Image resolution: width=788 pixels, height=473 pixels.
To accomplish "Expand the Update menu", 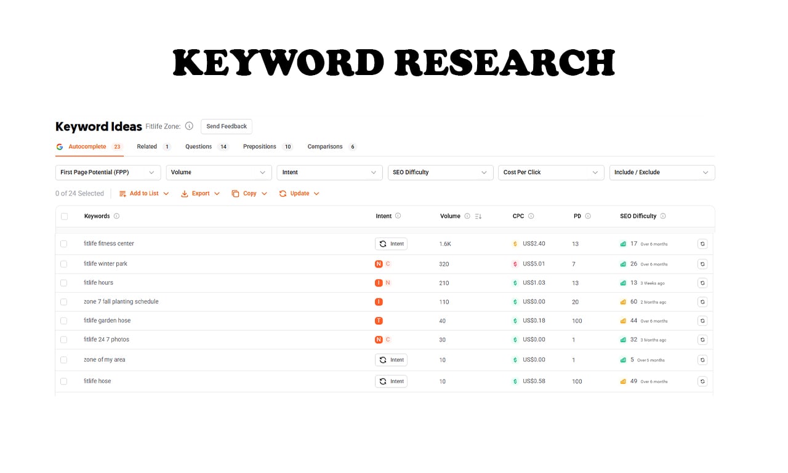I will (x=299, y=194).
